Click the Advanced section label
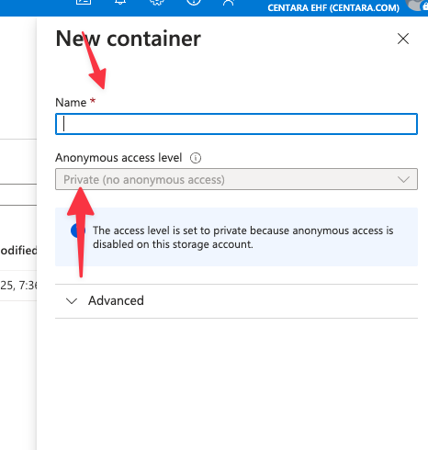This screenshot has height=450, width=428. click(x=116, y=300)
